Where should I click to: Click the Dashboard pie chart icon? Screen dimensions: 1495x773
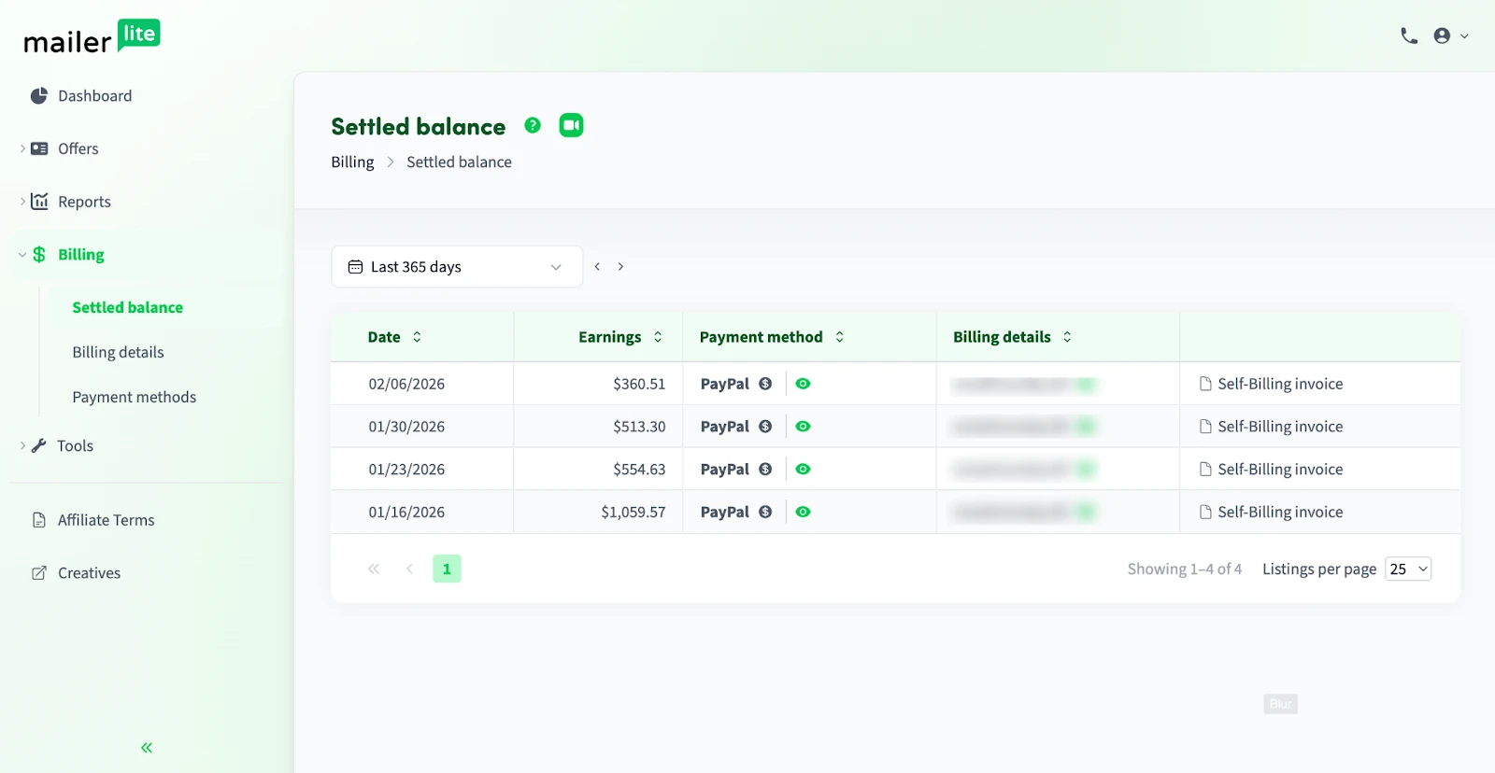pos(38,96)
